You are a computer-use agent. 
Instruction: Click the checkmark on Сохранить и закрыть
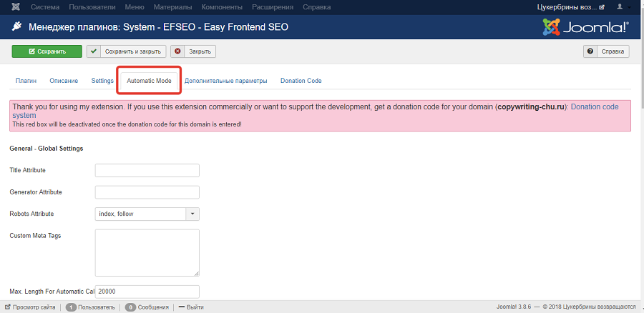click(94, 51)
